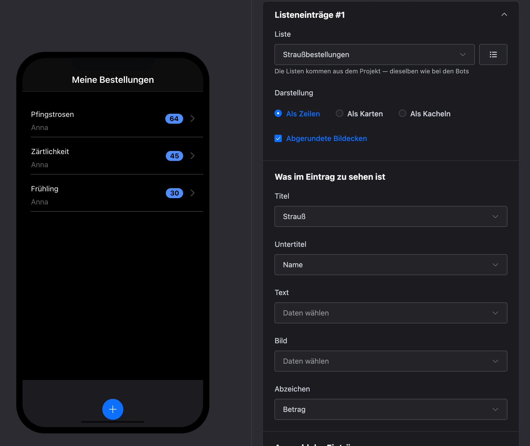Open the Bild dropdown Daten wählen
This screenshot has width=530, height=446.
tap(391, 361)
